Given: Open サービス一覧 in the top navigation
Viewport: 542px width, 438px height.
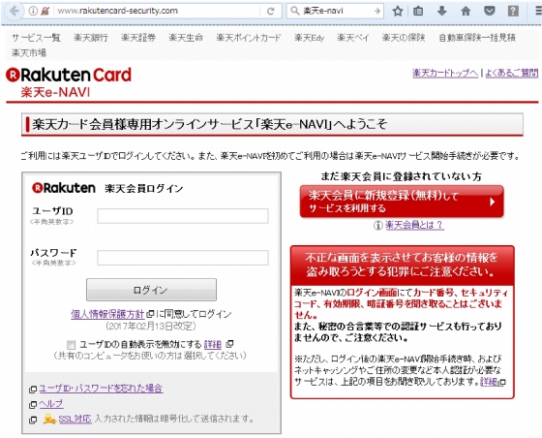Looking at the screenshot, I should [x=36, y=38].
